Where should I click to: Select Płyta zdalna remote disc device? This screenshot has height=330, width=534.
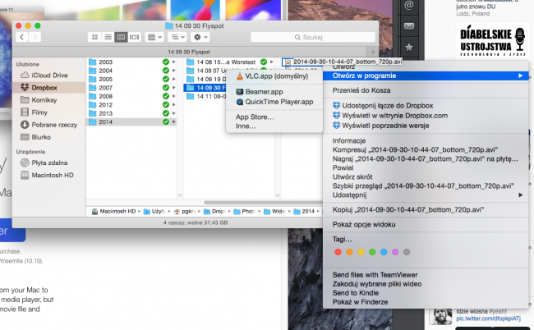[49, 163]
